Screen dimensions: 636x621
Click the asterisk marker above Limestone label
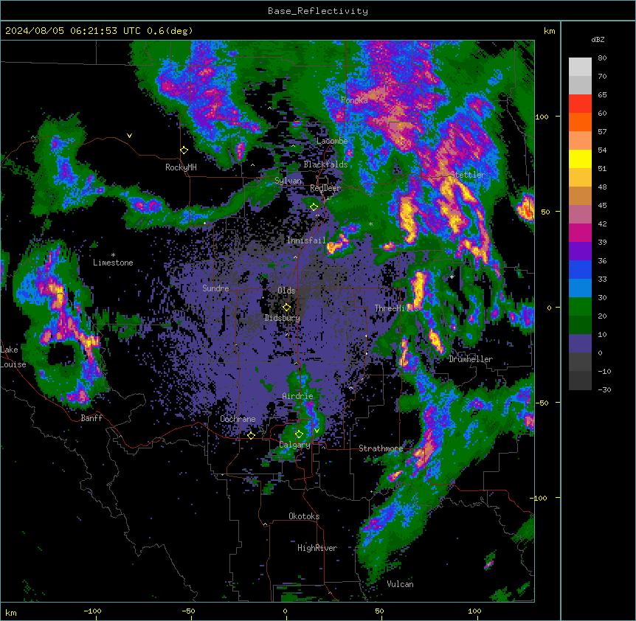(113, 255)
